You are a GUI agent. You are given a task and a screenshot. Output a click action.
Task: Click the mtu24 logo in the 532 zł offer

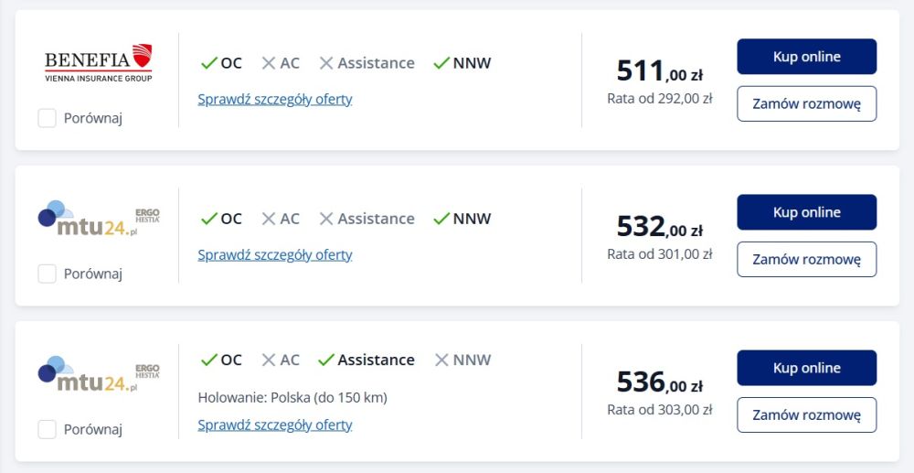coord(99,218)
